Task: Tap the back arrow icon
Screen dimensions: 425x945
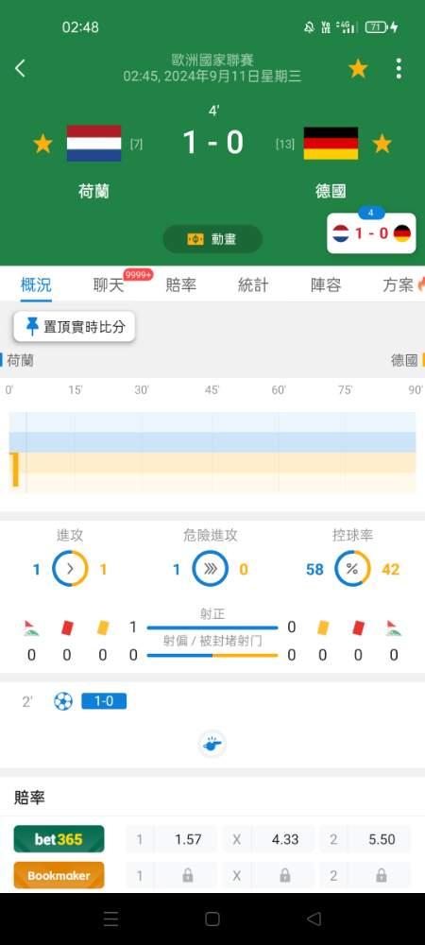Action: [x=20, y=68]
